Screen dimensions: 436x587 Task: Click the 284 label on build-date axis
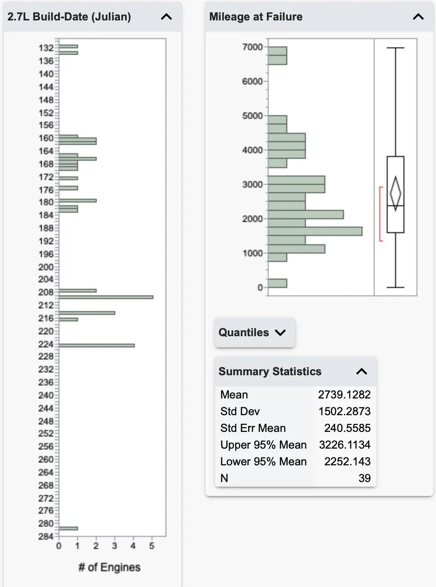pyautogui.click(x=46, y=537)
